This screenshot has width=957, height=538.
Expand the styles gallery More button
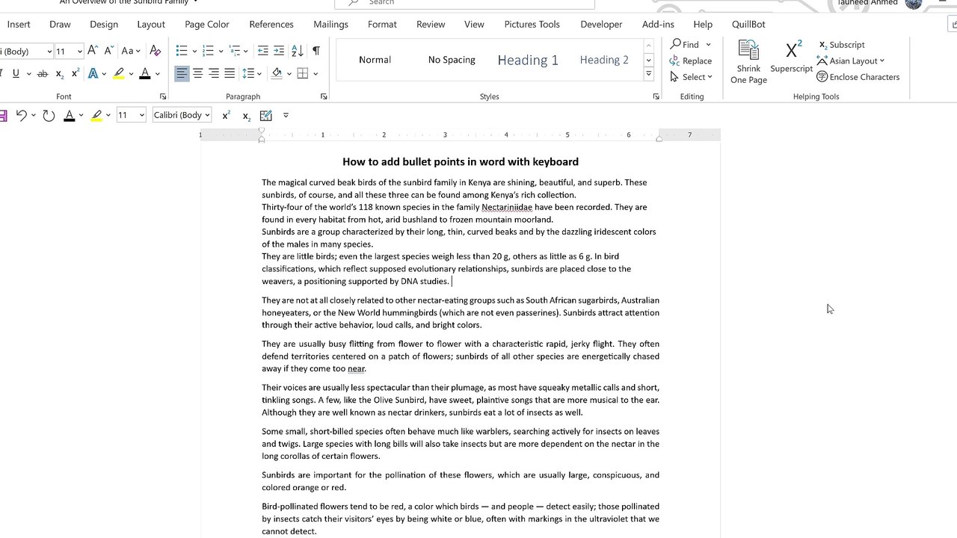pos(649,74)
